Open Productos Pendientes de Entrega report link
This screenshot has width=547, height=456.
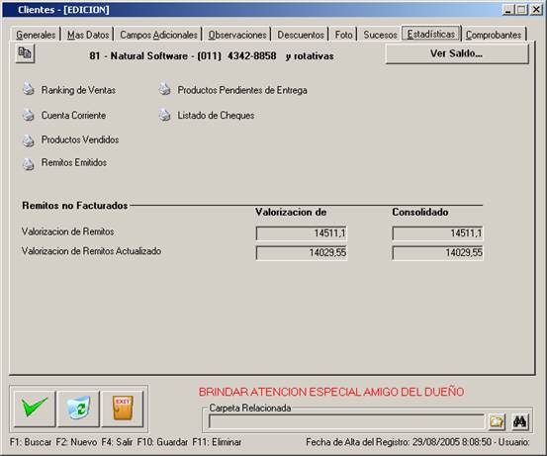[x=242, y=90]
